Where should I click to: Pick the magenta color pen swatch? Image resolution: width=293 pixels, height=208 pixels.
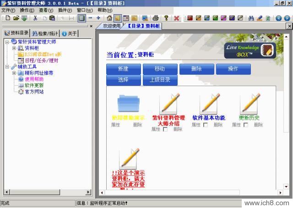tap(223, 18)
